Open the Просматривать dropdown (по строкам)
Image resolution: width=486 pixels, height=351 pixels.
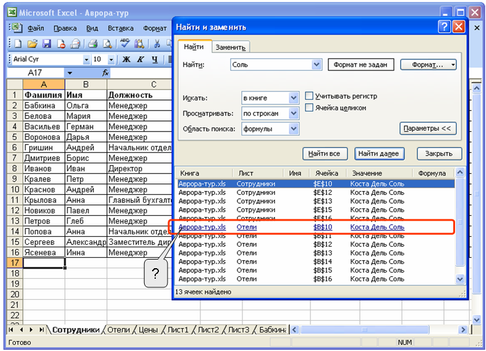click(x=294, y=113)
